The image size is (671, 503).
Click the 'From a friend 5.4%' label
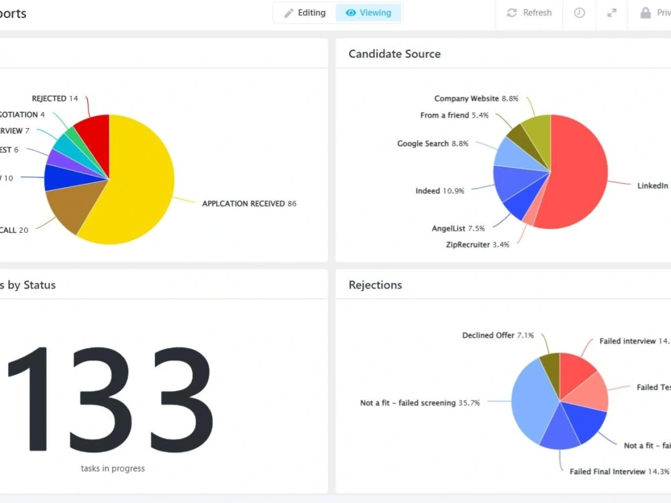pos(454,115)
